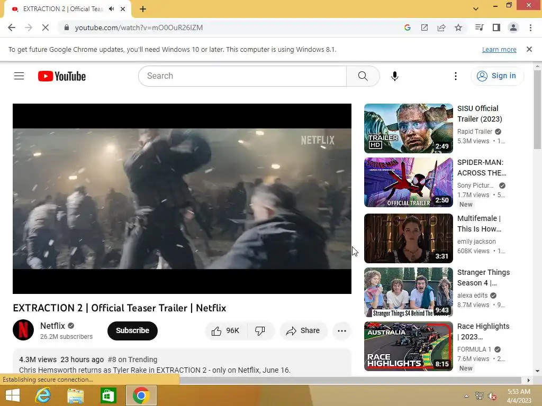This screenshot has width=542, height=406.
Task: Expand the tab search chevron
Action: (x=476, y=9)
